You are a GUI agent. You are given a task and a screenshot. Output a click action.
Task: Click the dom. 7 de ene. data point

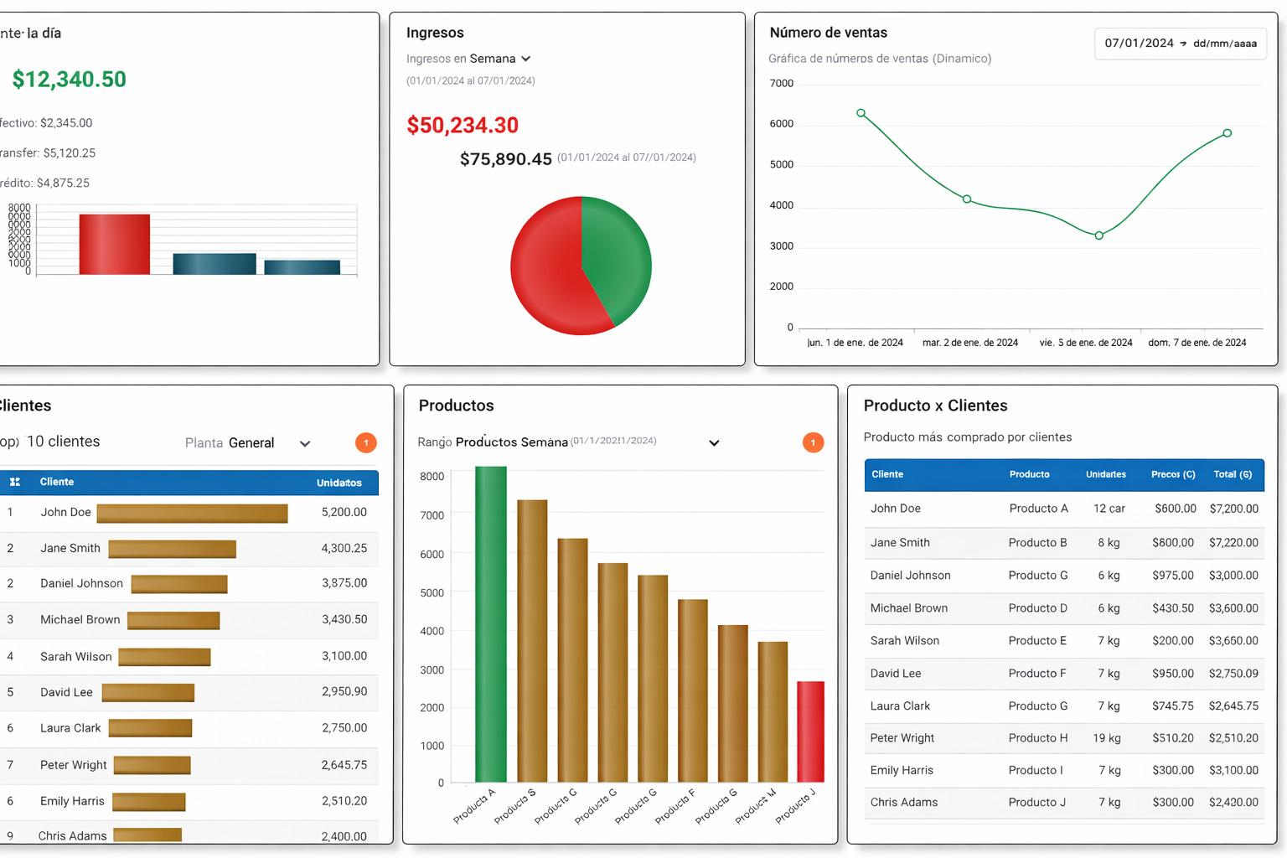[1227, 133]
